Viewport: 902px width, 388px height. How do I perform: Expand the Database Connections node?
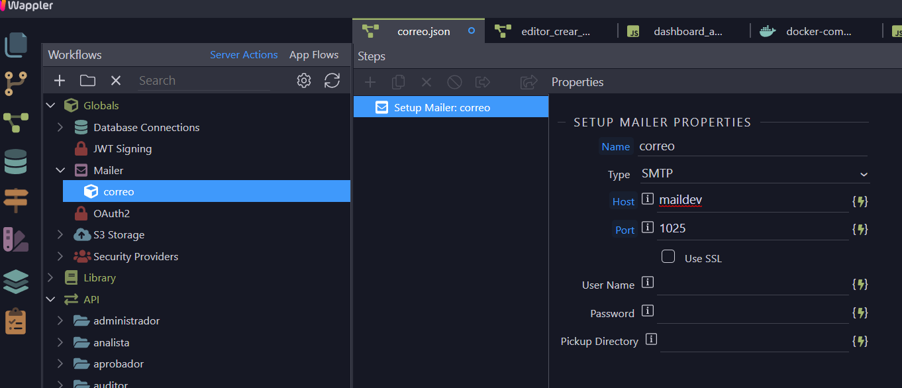click(x=60, y=127)
